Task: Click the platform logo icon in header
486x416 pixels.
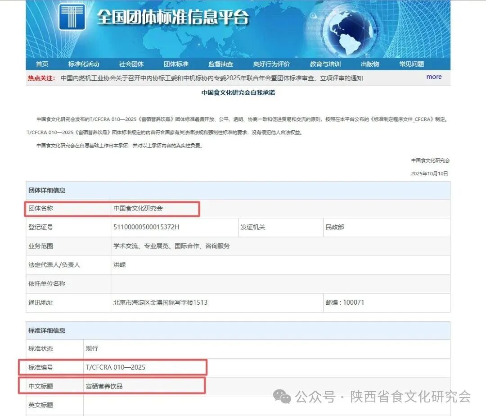Action: (x=72, y=17)
